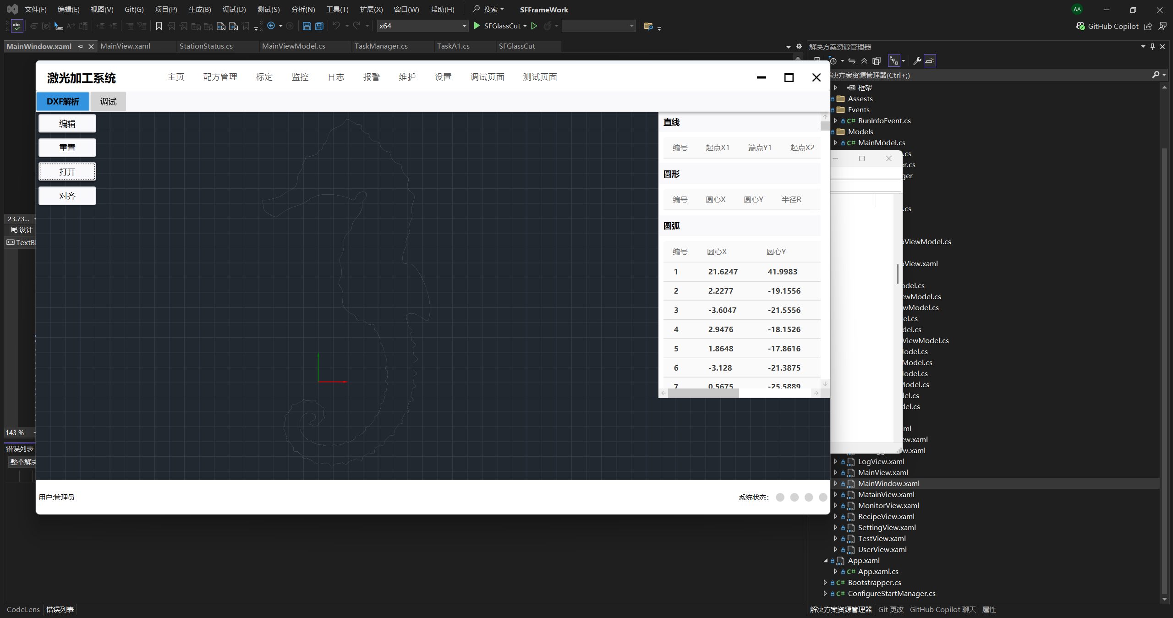Expand the MainWindow.xaml tree node
Viewport: 1173px width, 618px height.
835,483
